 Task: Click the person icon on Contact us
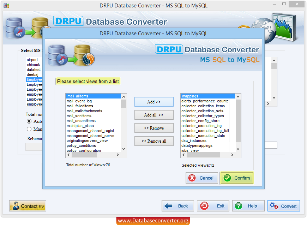pos(16,206)
